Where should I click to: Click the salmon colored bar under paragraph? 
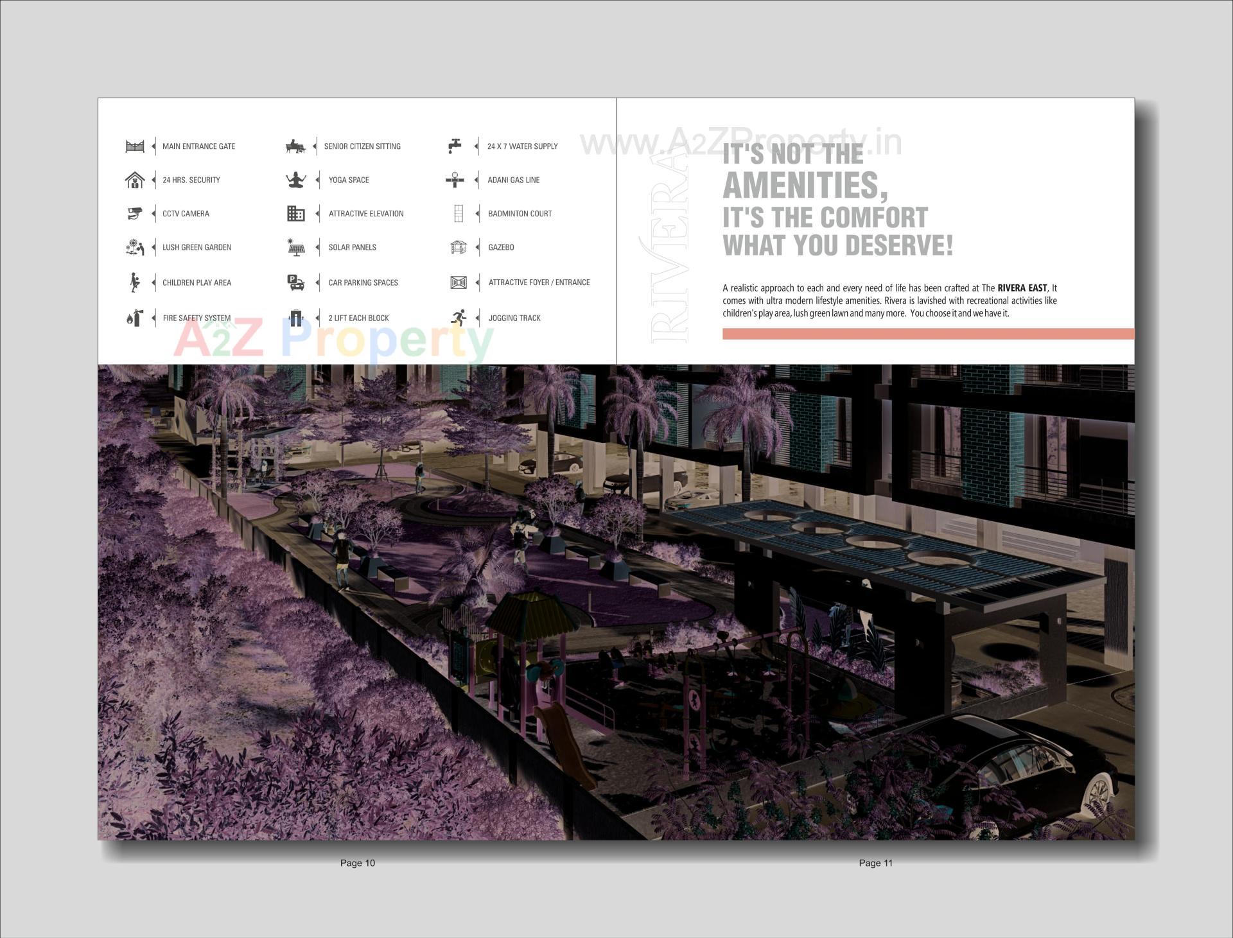tap(927, 334)
